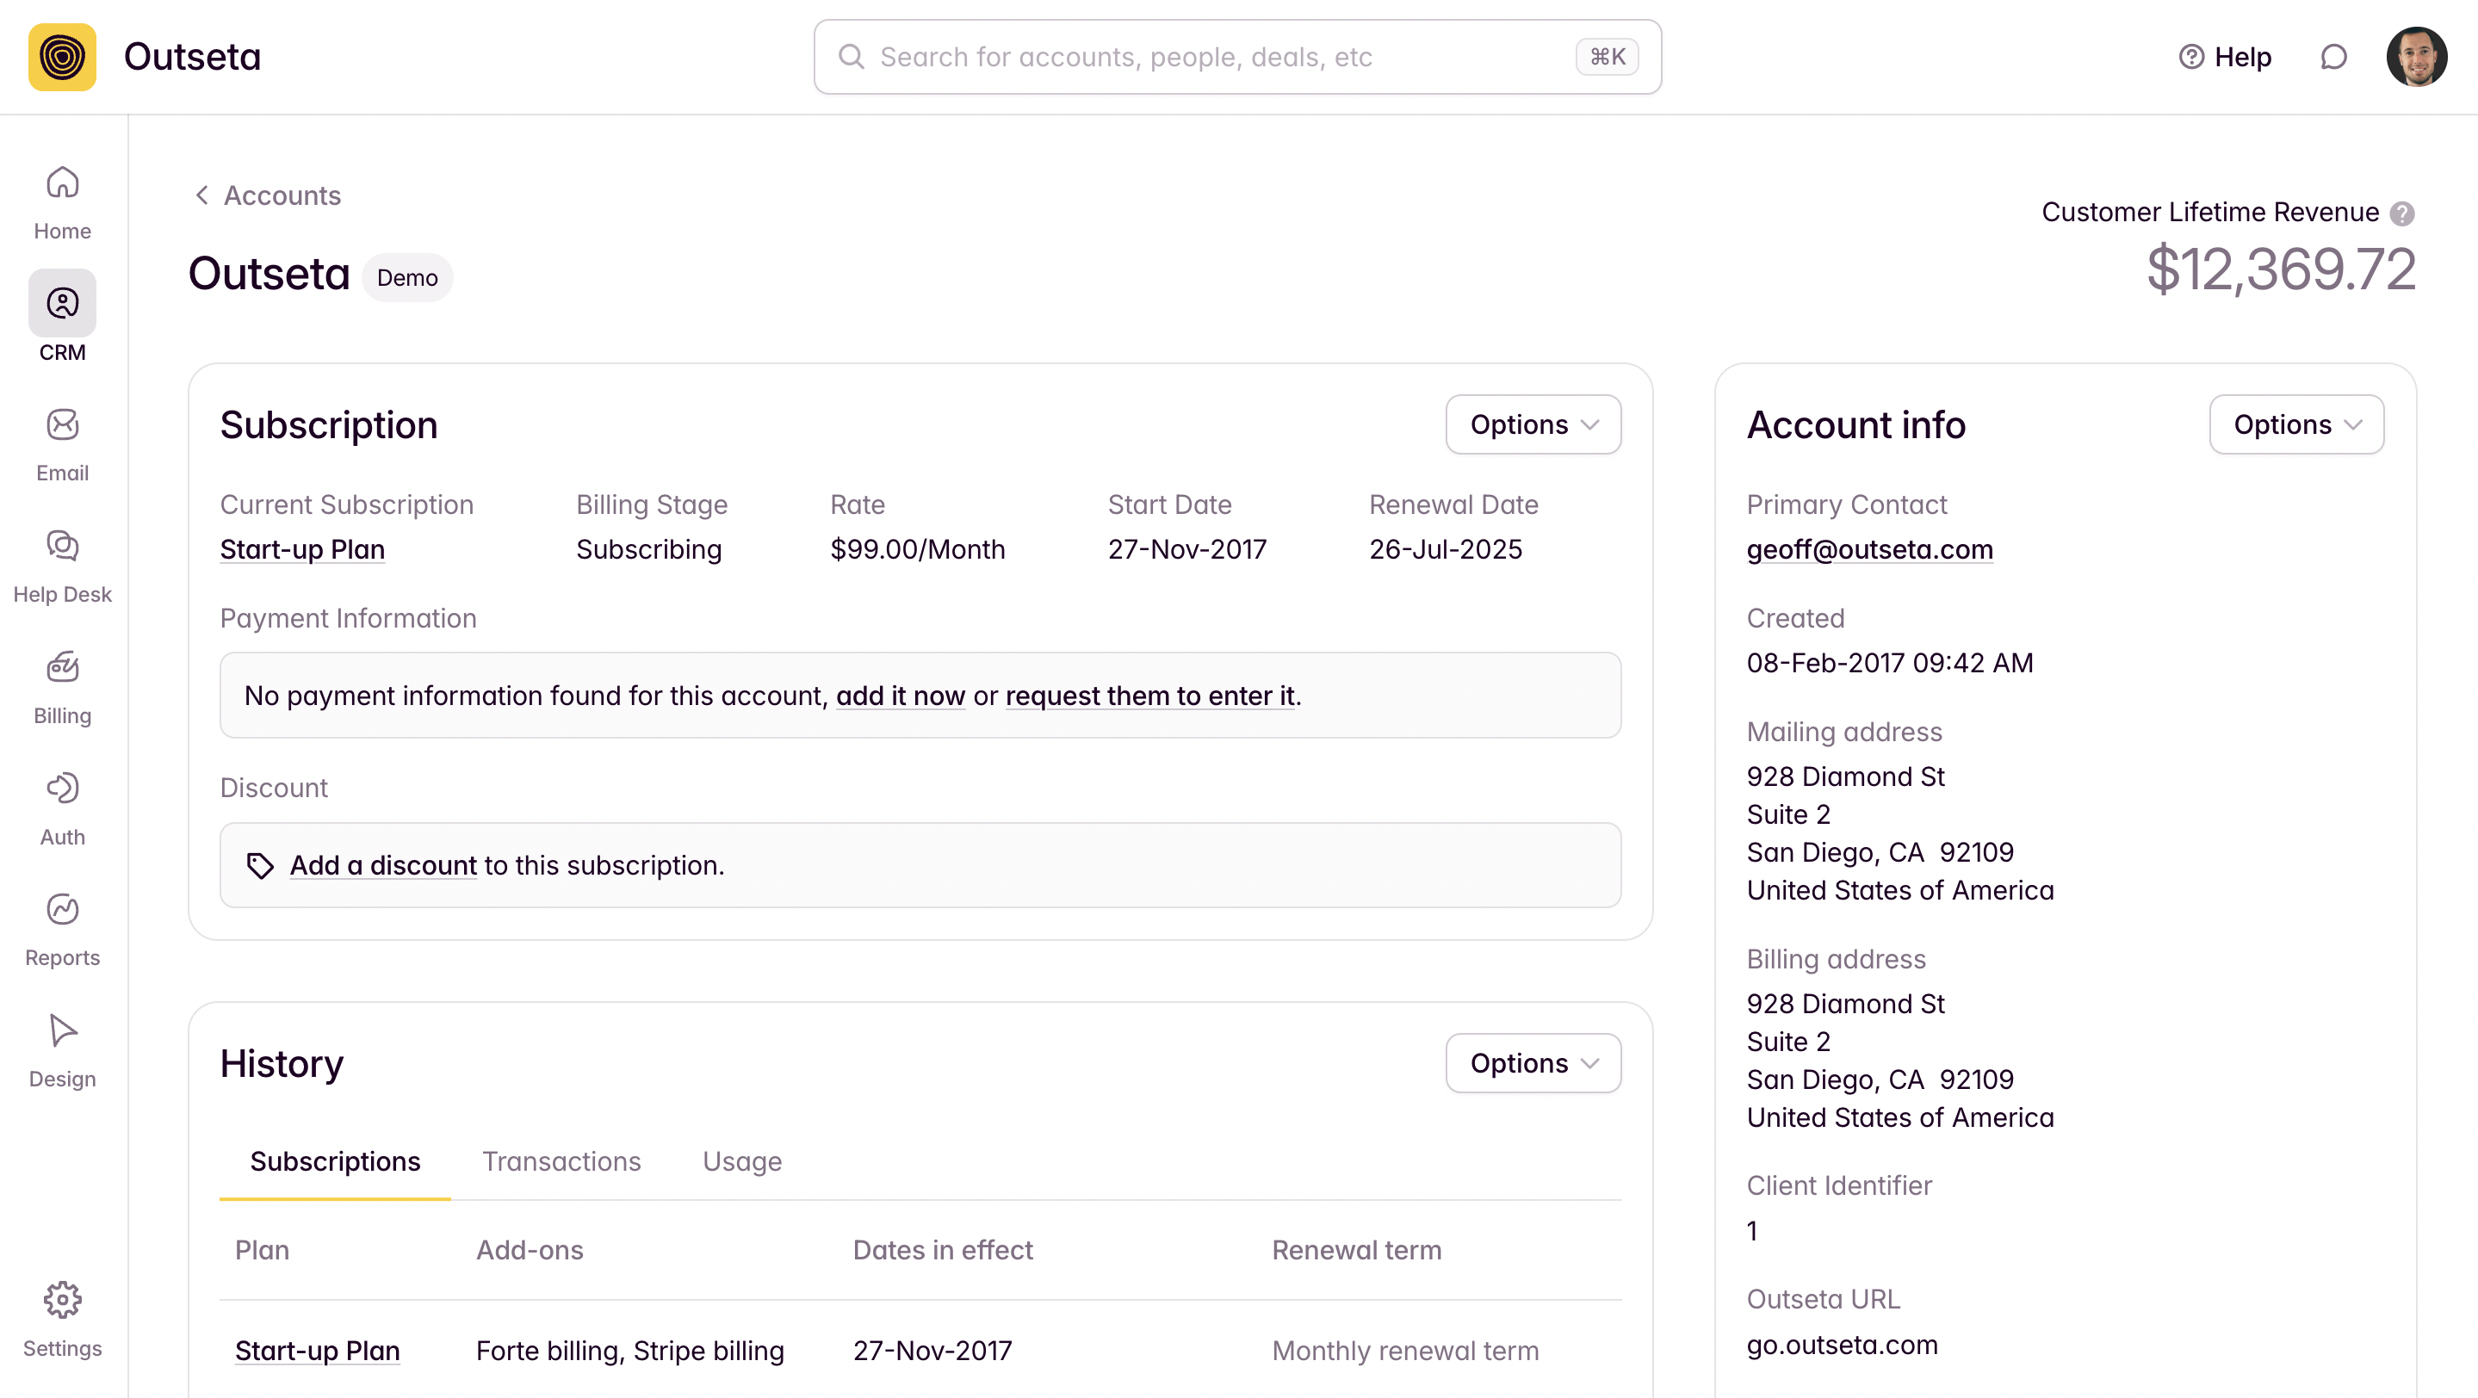Open the Design section icon
The width and height of the screenshot is (2478, 1398).
(x=63, y=1030)
